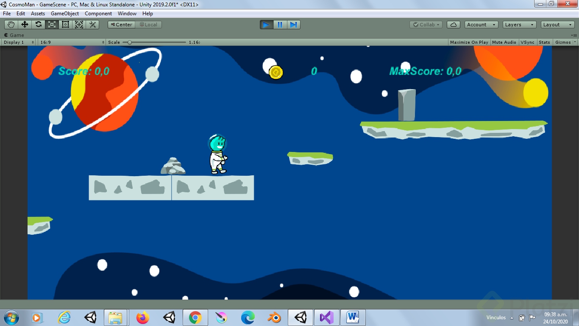Open the 16:9 aspect ratio dropdown
The width and height of the screenshot is (579, 326).
tap(72, 42)
